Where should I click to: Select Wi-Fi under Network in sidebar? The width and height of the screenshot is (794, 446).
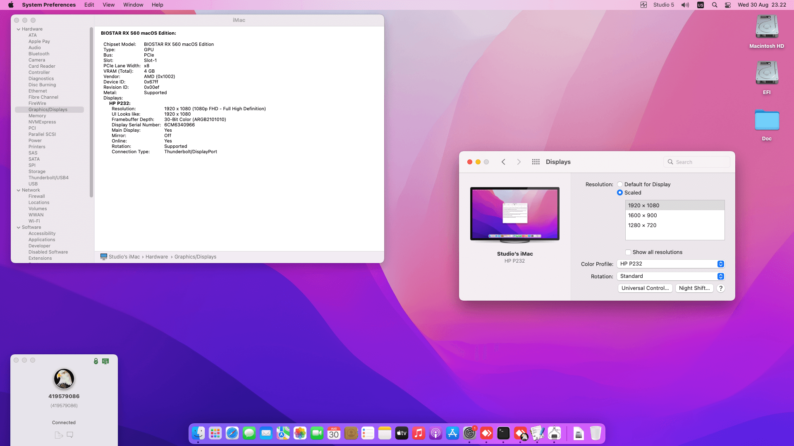[34, 221]
